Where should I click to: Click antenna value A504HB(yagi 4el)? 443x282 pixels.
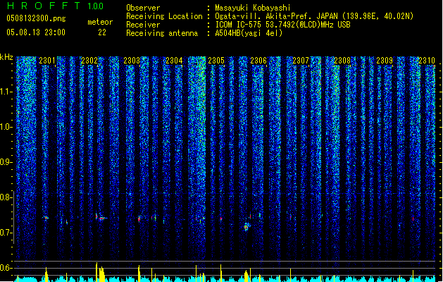pos(249,33)
